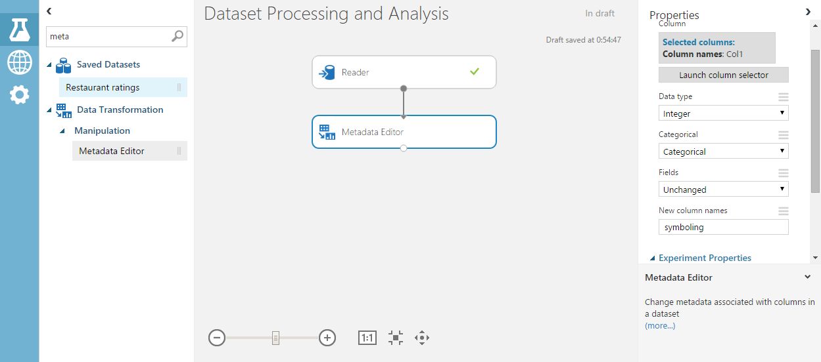Open the Categorical dropdown

tap(723, 151)
